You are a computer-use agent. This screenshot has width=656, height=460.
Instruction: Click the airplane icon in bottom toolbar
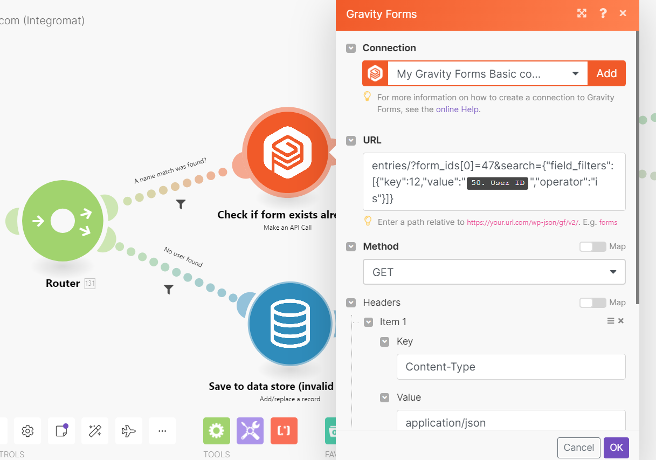point(128,431)
